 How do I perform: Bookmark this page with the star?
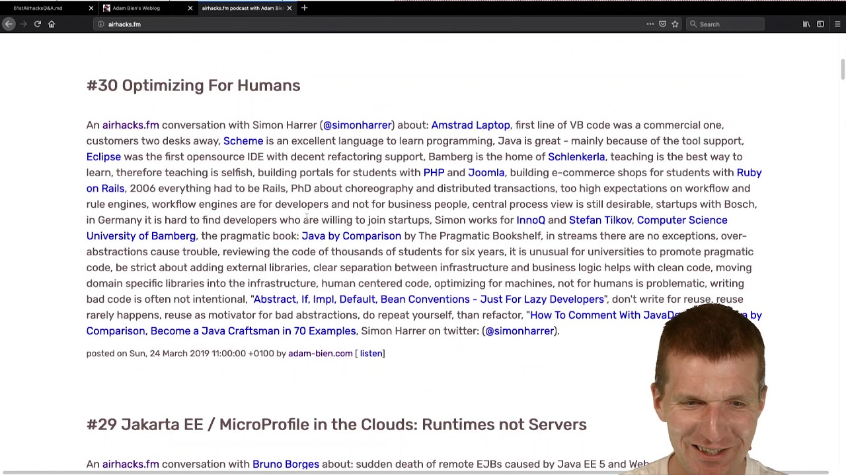(675, 24)
